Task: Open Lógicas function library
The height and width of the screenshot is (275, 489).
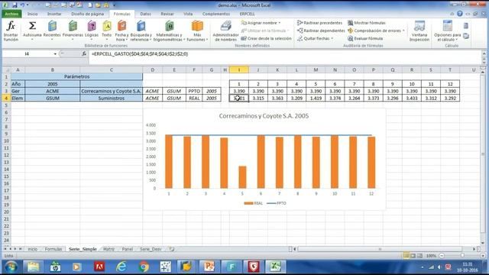Action: point(92,31)
